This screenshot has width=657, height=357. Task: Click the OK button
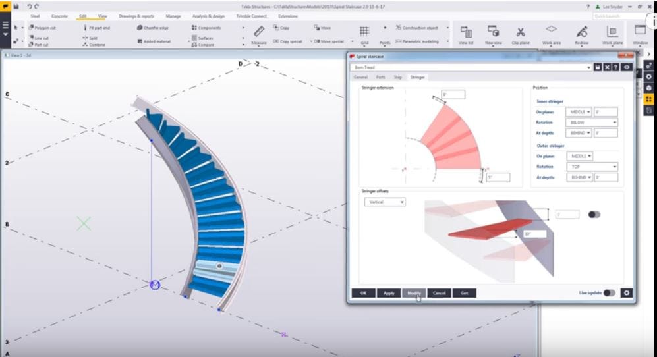pos(363,293)
